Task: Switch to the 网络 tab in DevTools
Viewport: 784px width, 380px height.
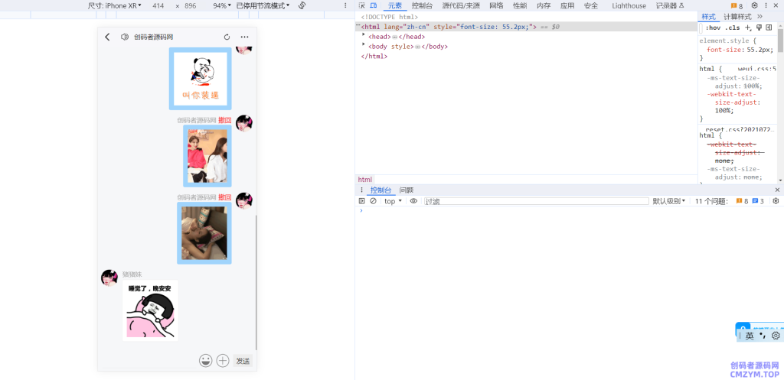Action: click(496, 5)
